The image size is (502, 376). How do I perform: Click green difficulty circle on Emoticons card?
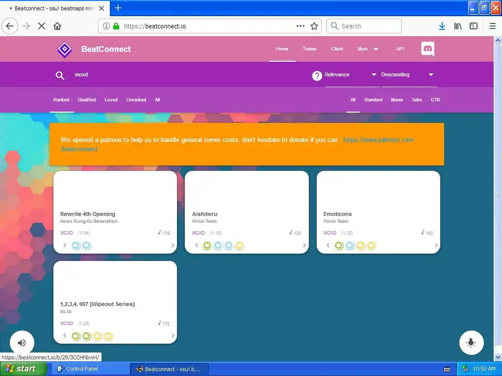tap(339, 246)
